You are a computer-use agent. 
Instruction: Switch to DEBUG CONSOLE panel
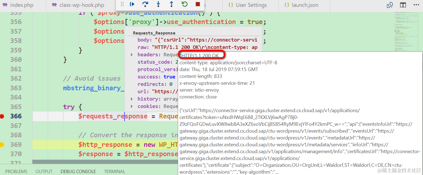click(x=78, y=171)
